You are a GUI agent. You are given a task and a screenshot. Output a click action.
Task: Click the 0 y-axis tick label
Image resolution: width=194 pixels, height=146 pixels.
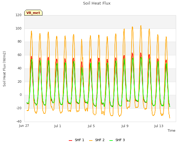[x=21, y=95]
